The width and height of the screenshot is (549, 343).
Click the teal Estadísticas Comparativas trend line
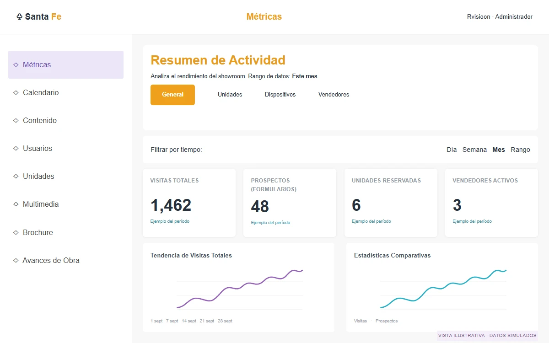pos(443,288)
